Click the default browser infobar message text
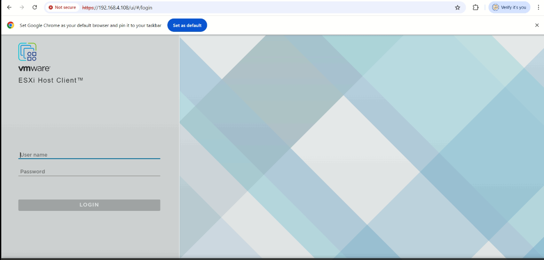 (x=90, y=25)
